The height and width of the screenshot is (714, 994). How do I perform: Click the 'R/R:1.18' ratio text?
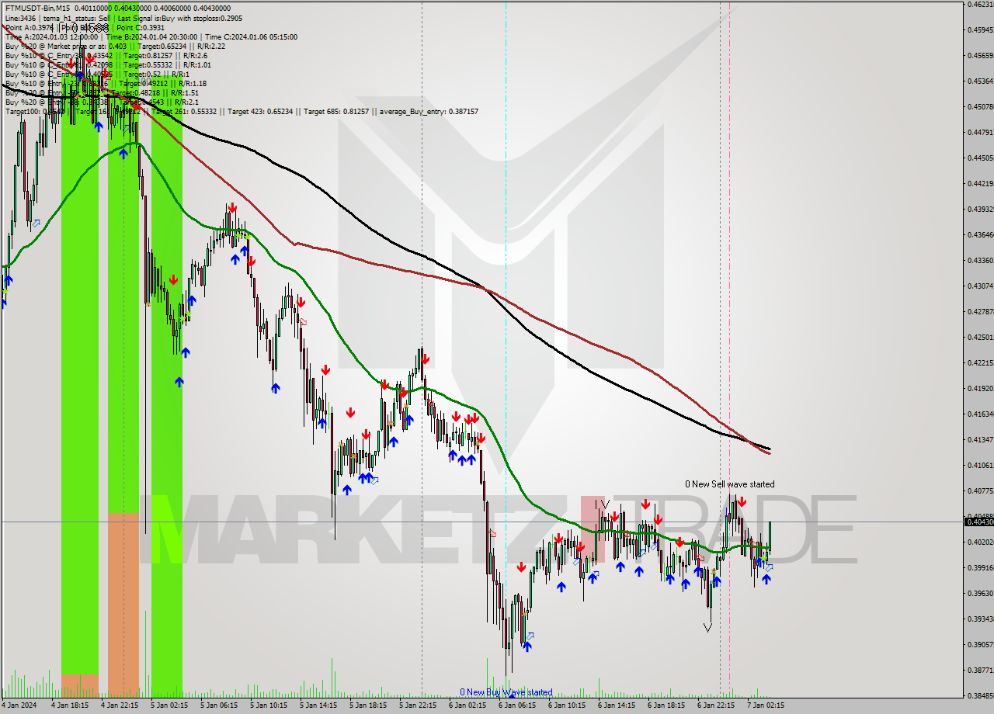click(193, 83)
